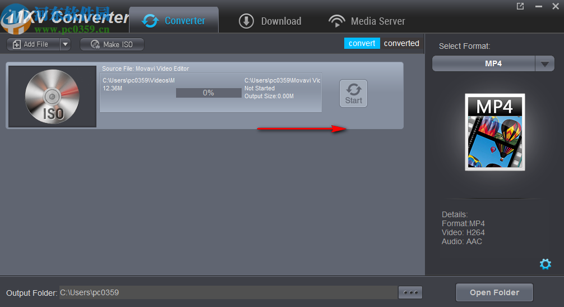Click the pop-out window icon

coord(520,6)
